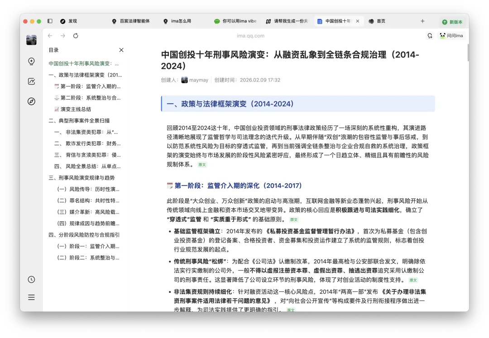Select 二、典型刑事案件全景扫描 in outline
The width and height of the screenshot is (489, 338).
pos(79,120)
